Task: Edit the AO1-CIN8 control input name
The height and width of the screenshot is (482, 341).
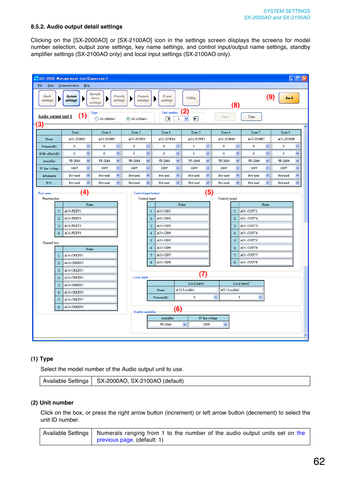Action: [x=182, y=262]
